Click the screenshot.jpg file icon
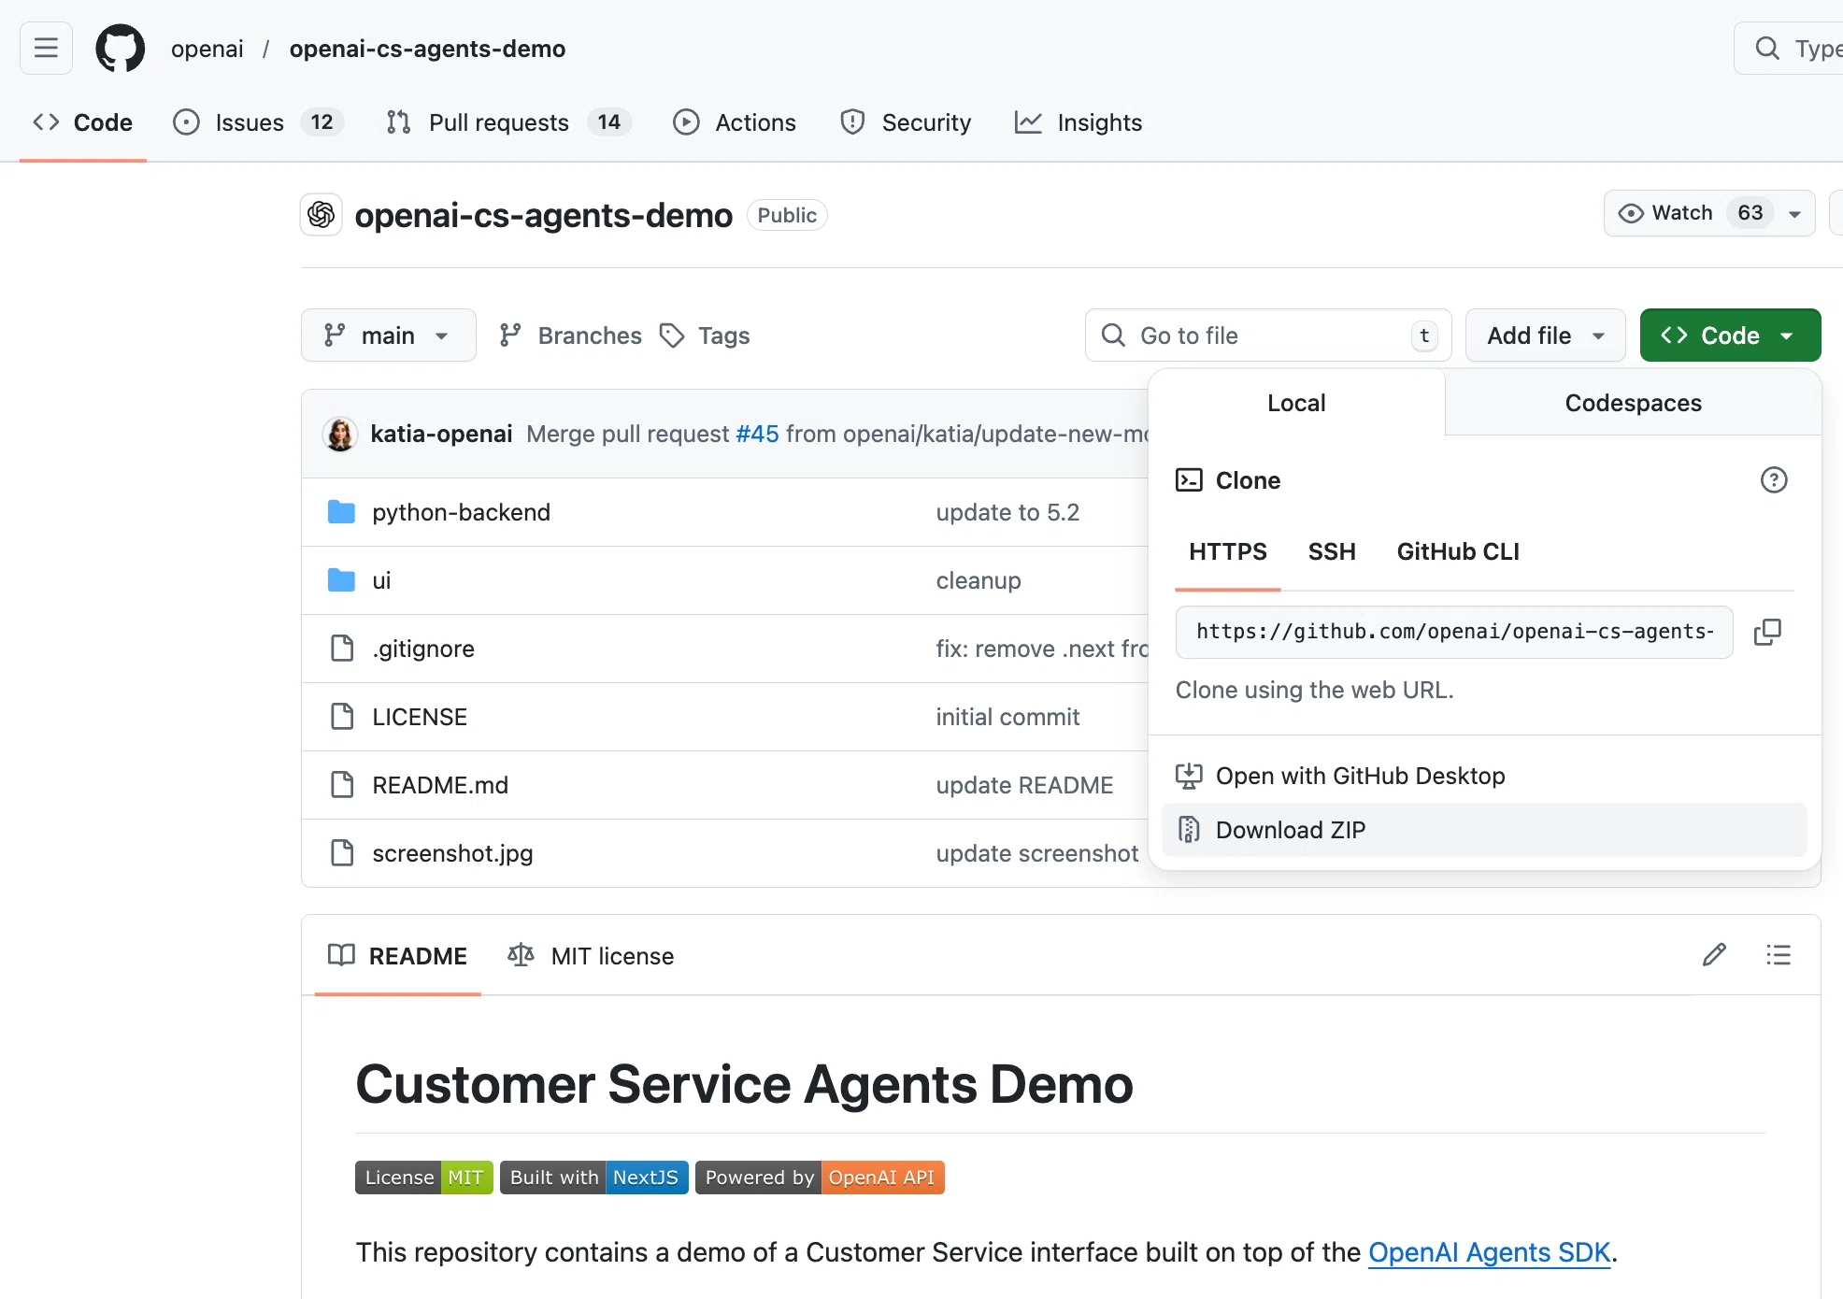 pyautogui.click(x=342, y=853)
